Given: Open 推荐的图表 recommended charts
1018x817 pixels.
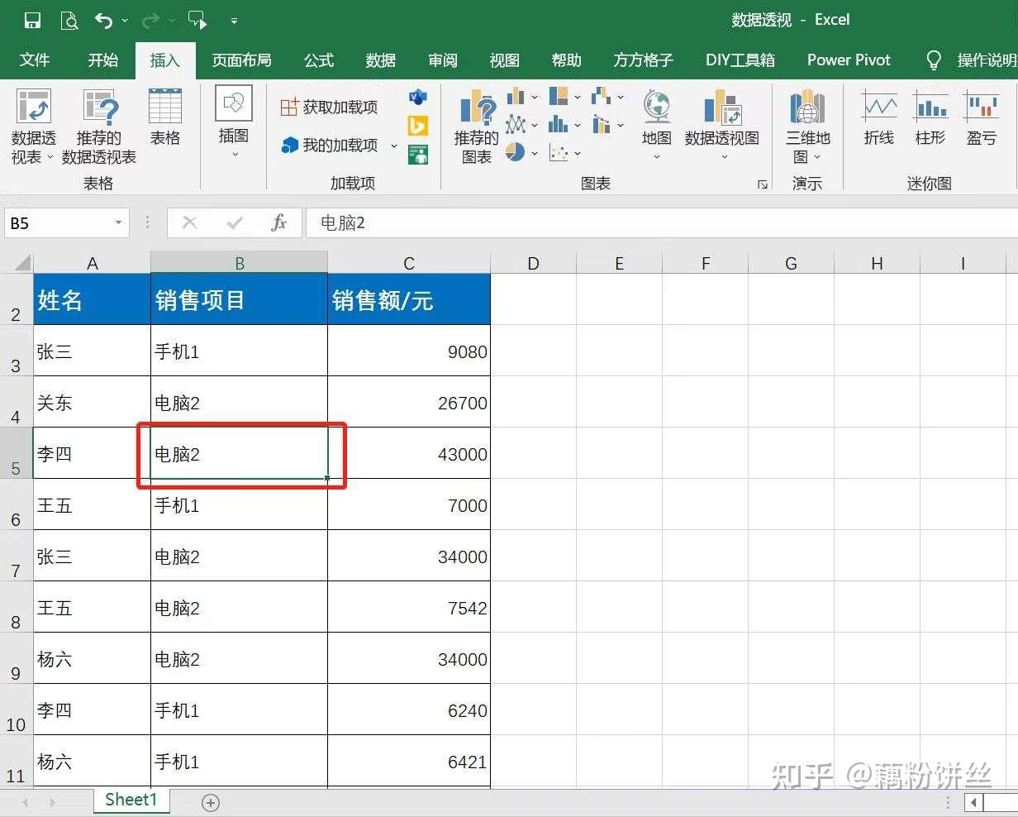Looking at the screenshot, I should 477,127.
